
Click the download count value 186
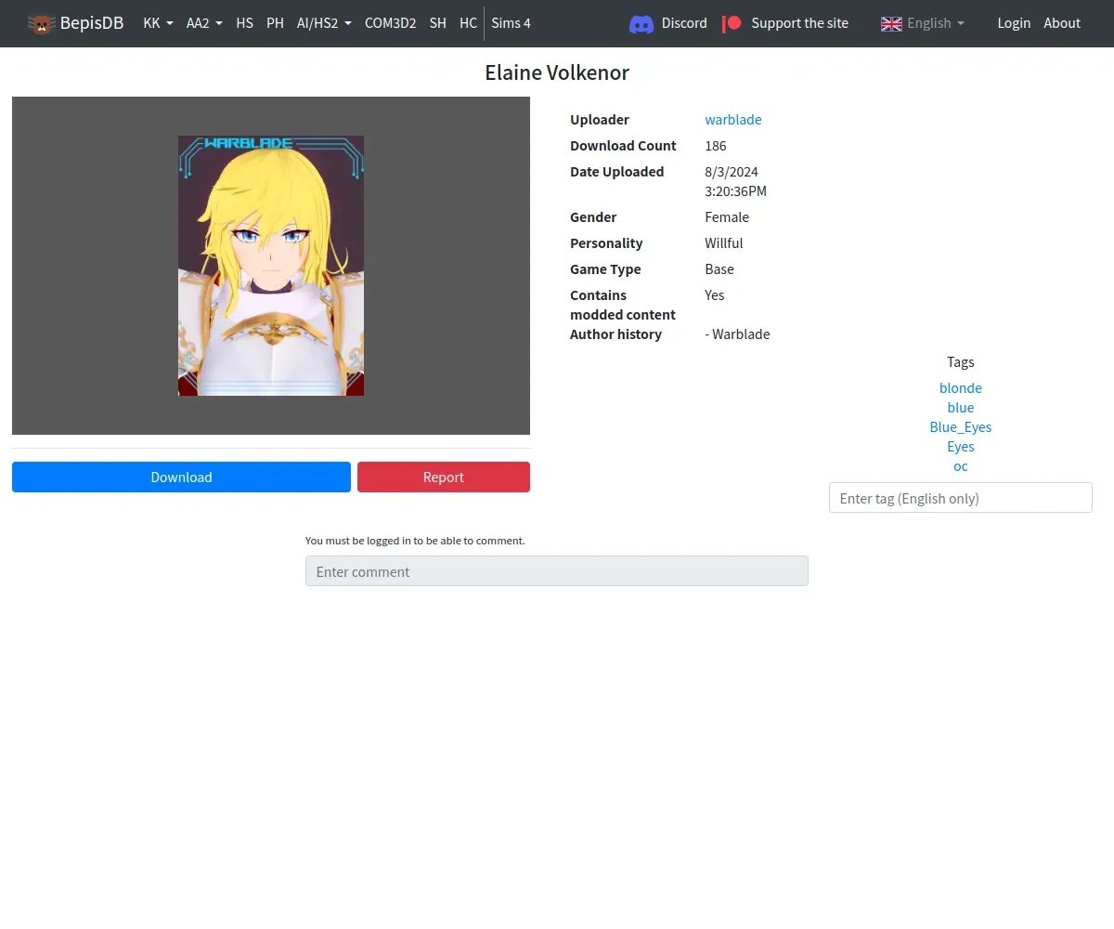pyautogui.click(x=716, y=146)
